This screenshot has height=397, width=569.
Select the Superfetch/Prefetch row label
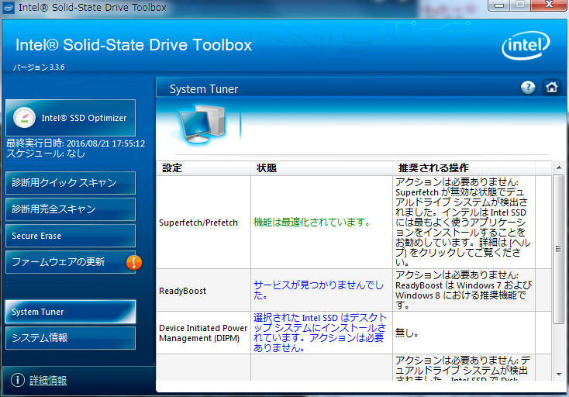[x=198, y=223]
